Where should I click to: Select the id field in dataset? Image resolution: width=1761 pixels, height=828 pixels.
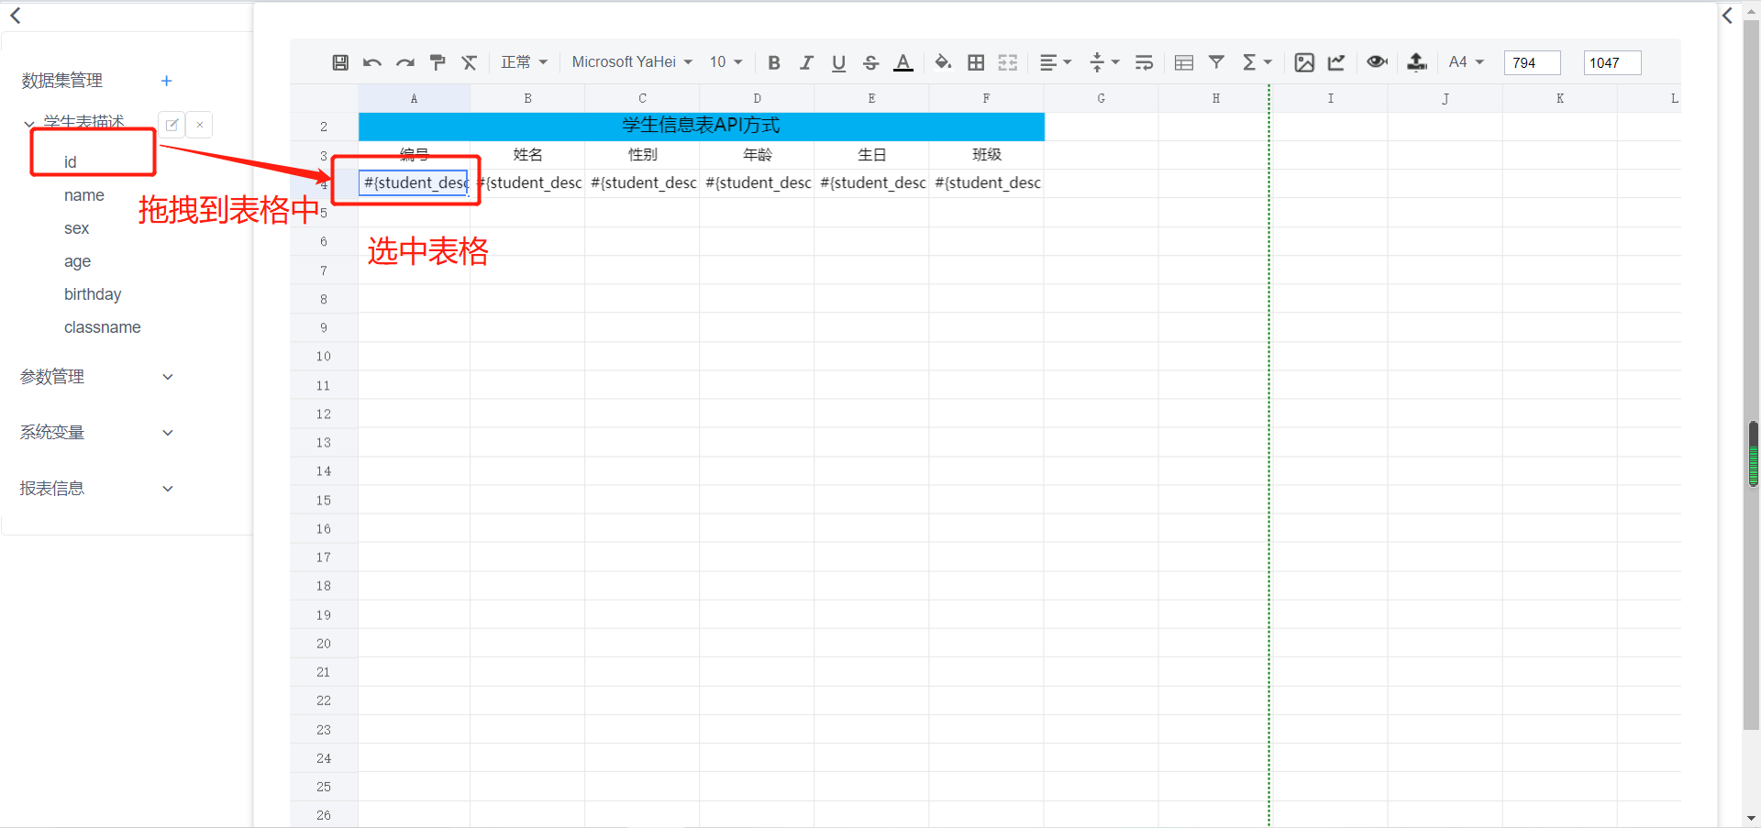pyautogui.click(x=70, y=162)
